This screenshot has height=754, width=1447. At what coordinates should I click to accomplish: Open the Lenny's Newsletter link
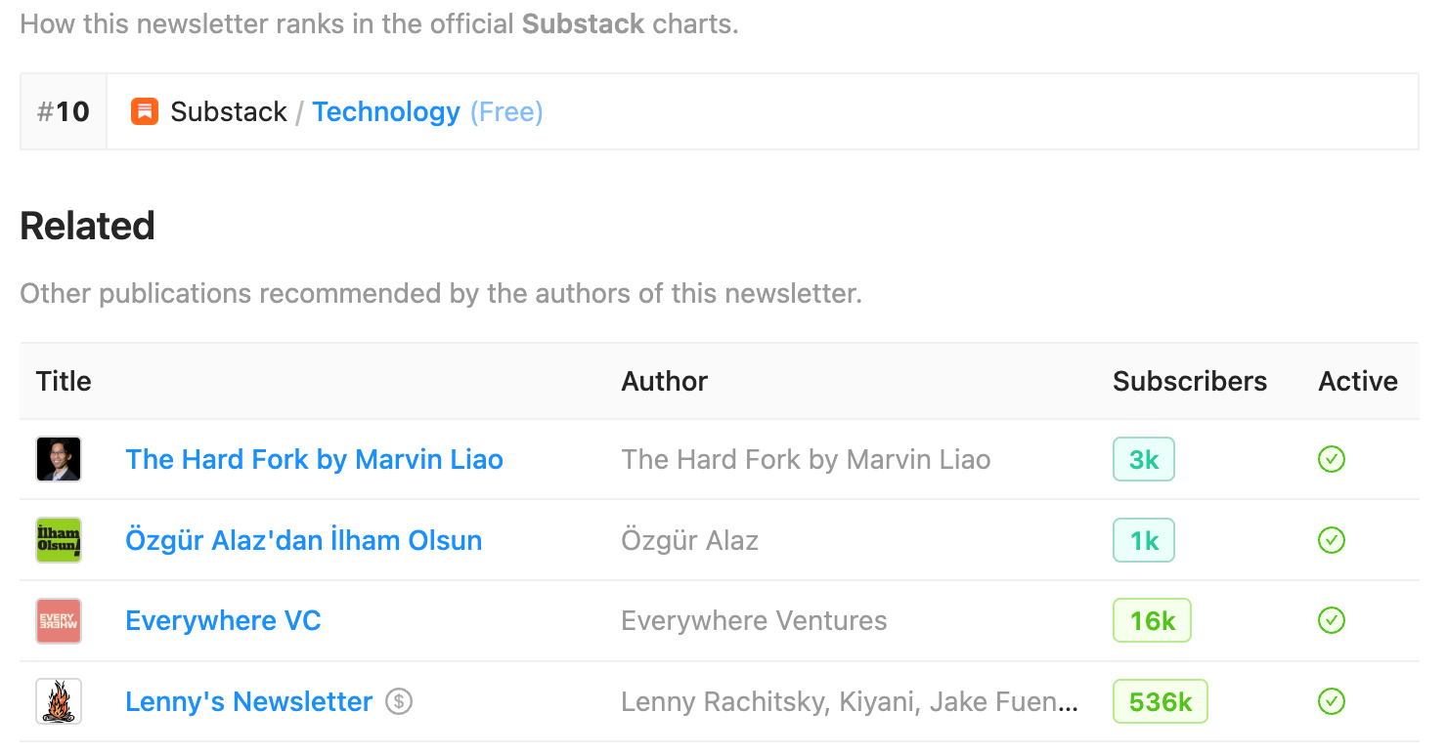[x=248, y=701]
